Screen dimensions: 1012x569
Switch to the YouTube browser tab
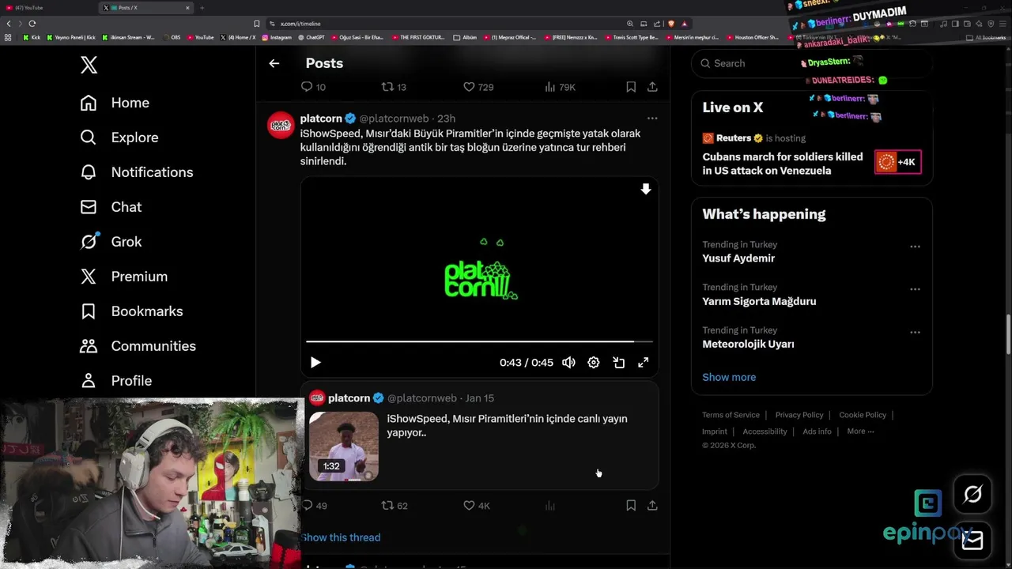(47, 8)
